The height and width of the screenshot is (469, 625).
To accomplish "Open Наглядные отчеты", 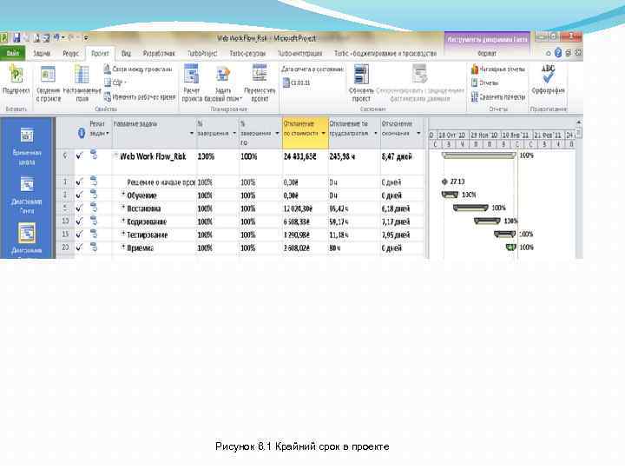I will [x=498, y=69].
